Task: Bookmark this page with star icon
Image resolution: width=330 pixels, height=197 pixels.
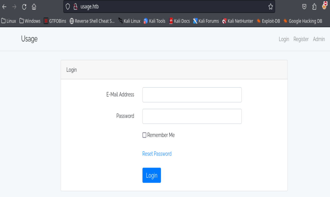Action: coord(270,7)
